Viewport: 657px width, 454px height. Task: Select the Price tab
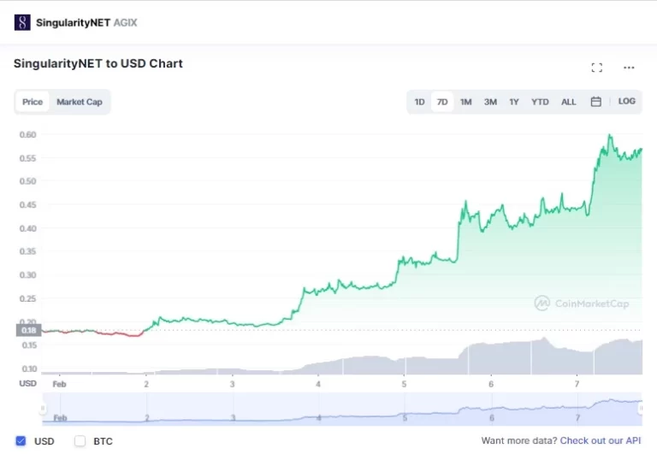pos(33,102)
